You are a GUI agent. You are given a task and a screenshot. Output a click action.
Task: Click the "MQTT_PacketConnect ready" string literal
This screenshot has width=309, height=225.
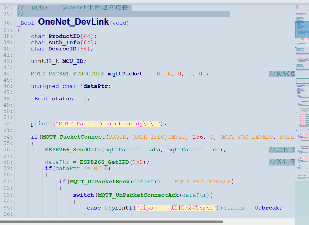click(108, 124)
